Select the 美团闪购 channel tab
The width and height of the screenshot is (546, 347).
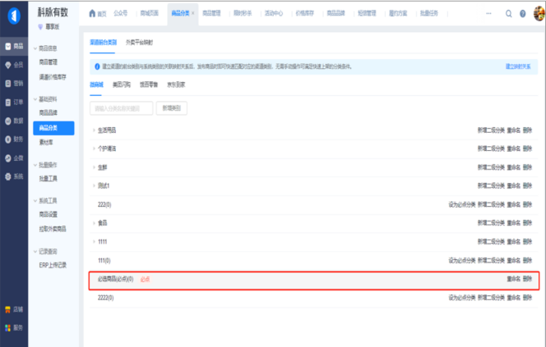122,84
